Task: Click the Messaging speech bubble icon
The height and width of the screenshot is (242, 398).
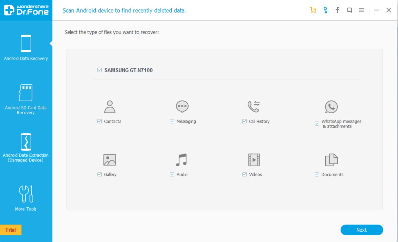Action: 182,107
